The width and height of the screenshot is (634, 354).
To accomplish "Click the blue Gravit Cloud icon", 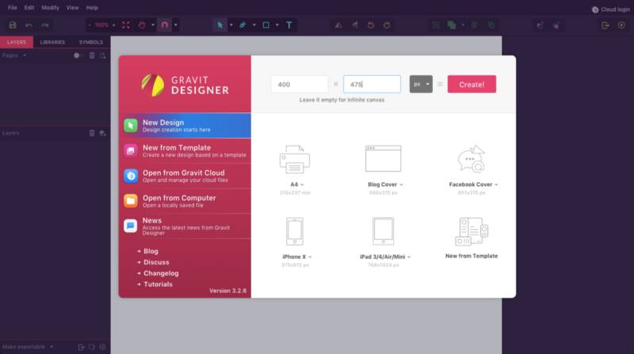I will [x=131, y=176].
